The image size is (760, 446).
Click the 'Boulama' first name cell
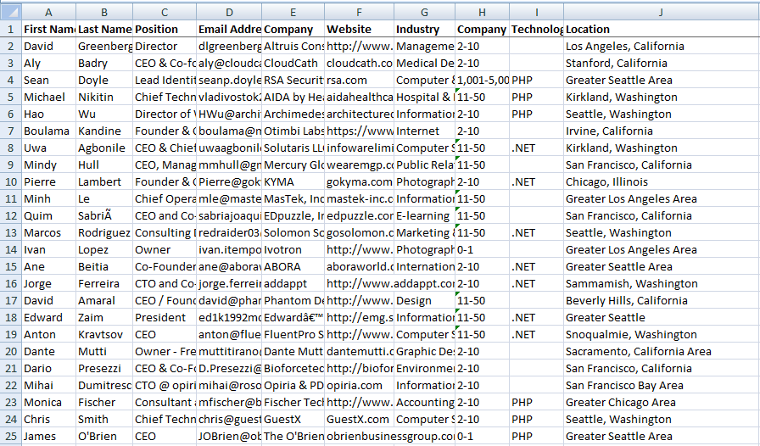(49, 131)
